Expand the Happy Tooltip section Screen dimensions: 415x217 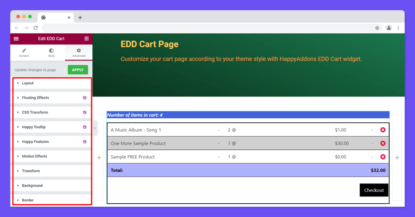(52, 127)
